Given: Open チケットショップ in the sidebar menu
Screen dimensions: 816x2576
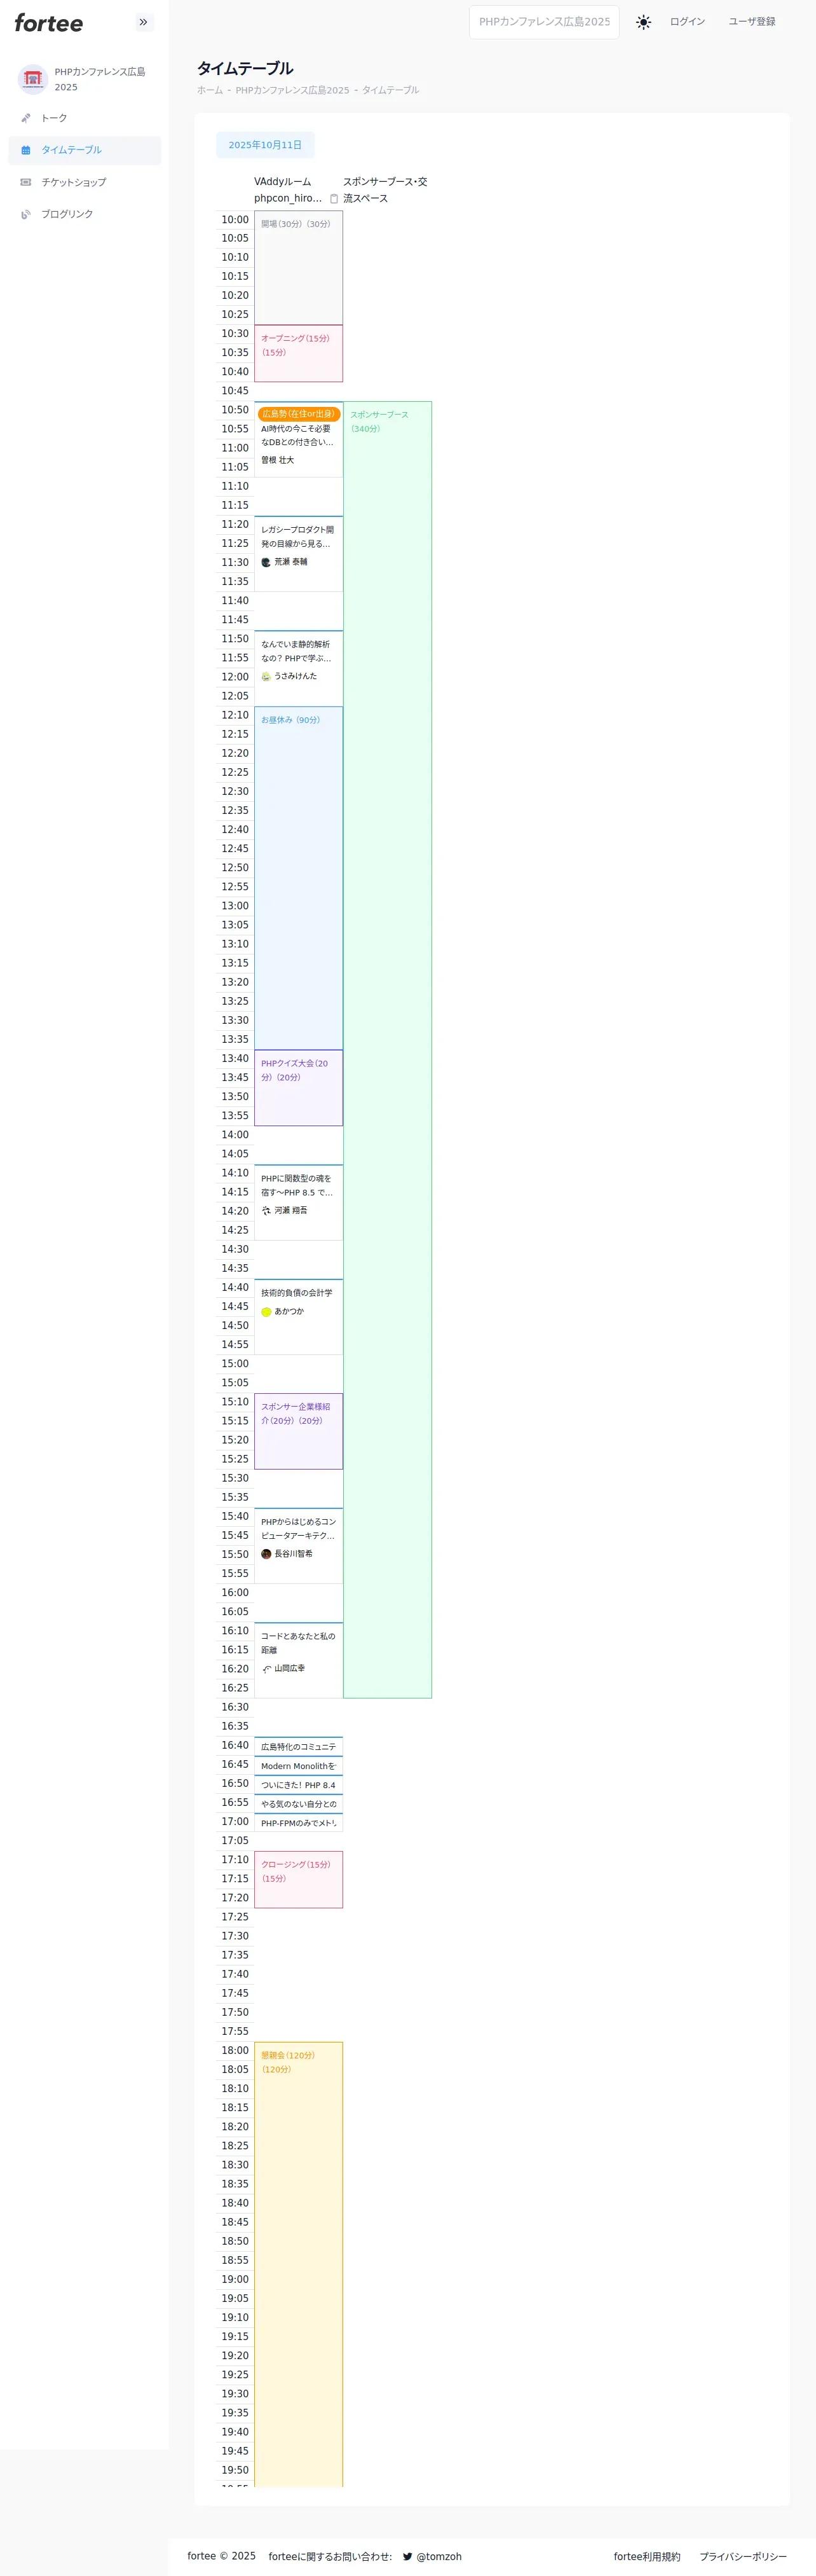Looking at the screenshot, I should tap(85, 182).
